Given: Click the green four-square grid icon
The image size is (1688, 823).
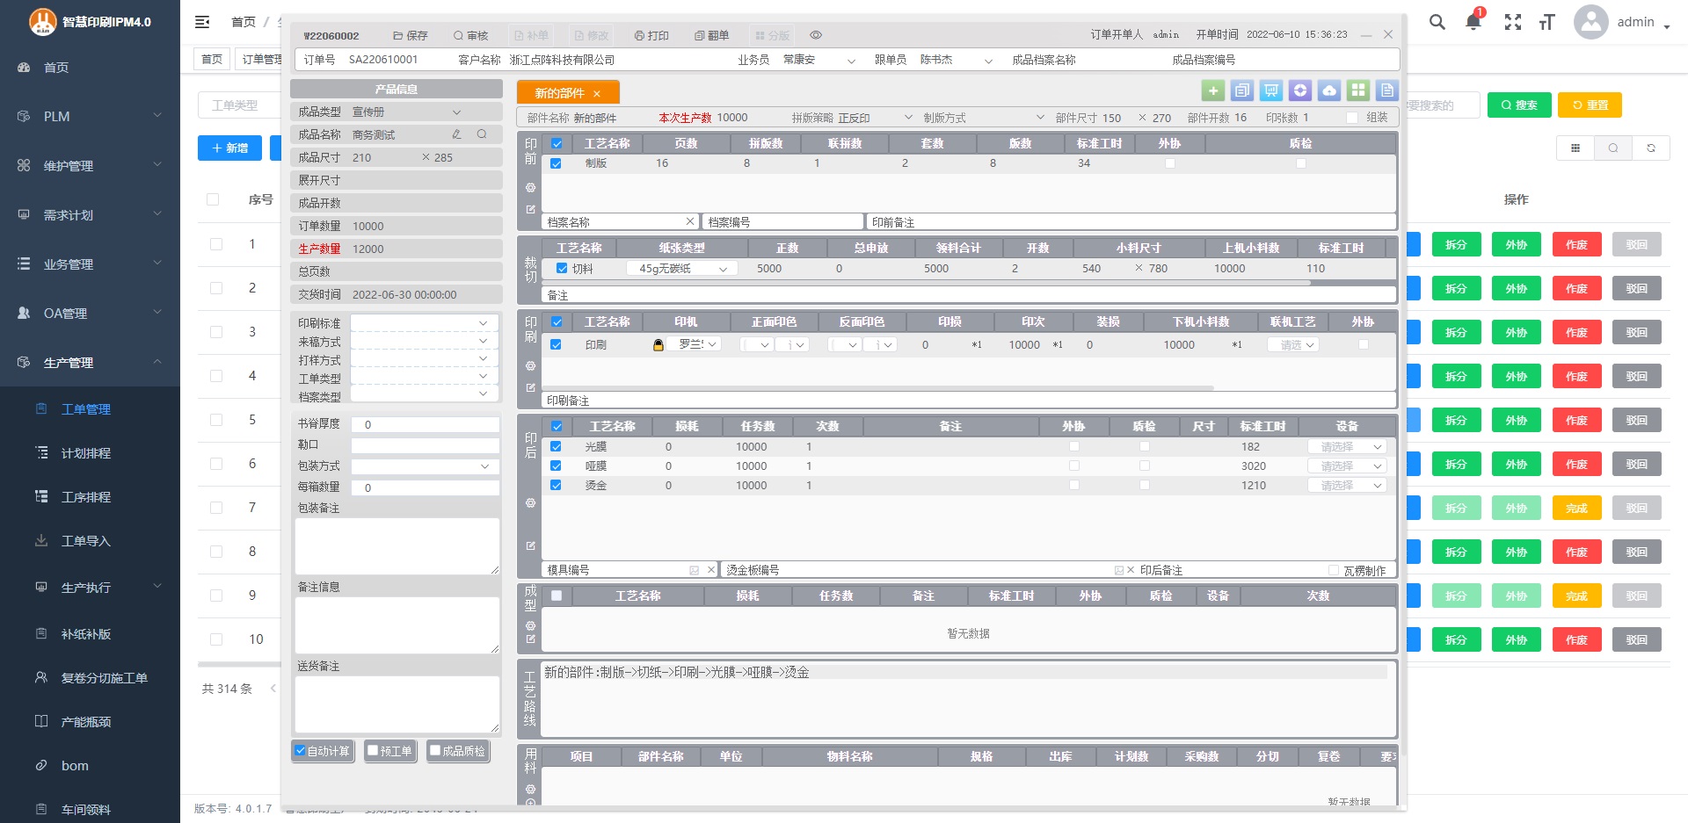Looking at the screenshot, I should click(1358, 90).
